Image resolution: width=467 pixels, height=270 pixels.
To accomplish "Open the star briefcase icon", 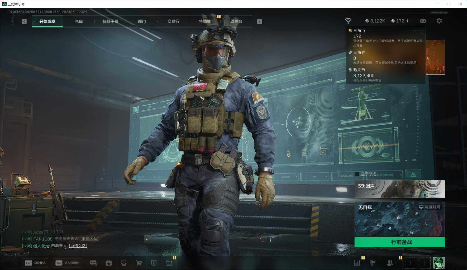I will coord(109,263).
